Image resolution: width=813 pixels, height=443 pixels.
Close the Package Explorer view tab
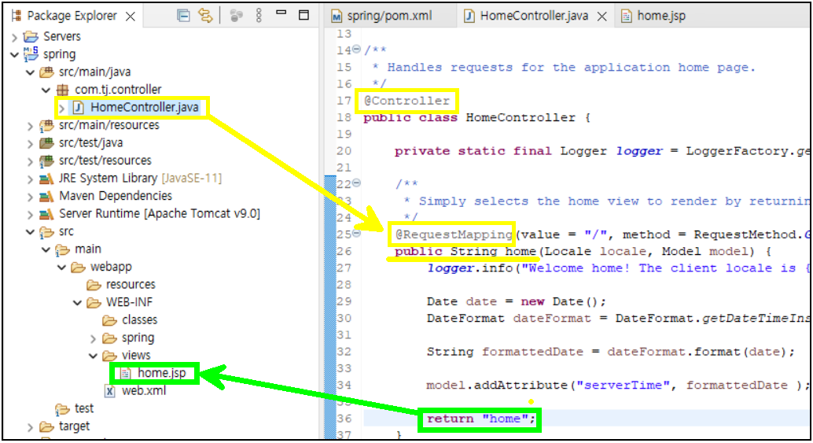click(131, 17)
